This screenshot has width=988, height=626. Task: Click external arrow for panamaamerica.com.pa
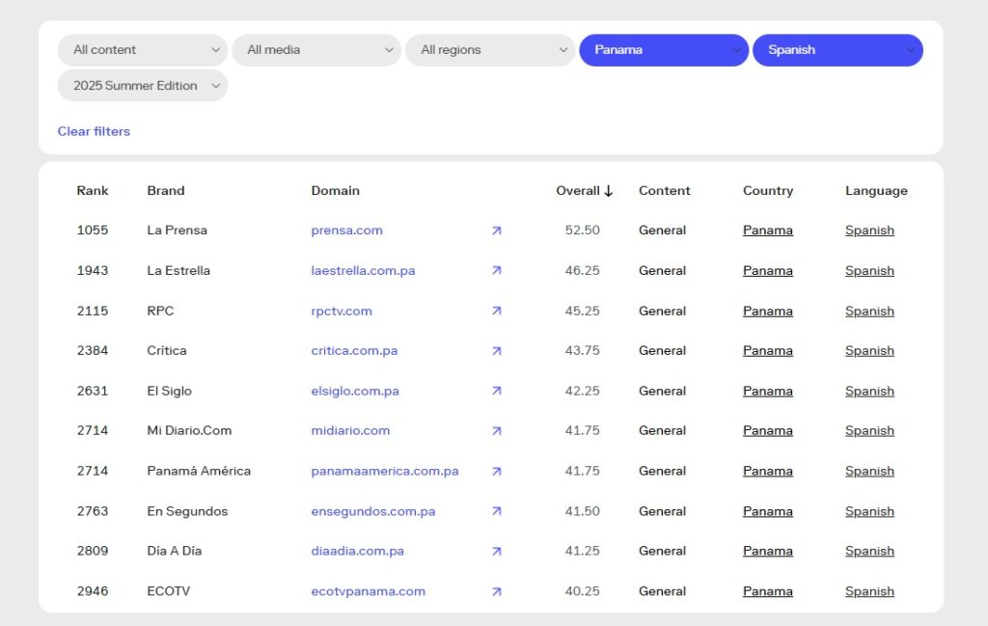(x=497, y=471)
